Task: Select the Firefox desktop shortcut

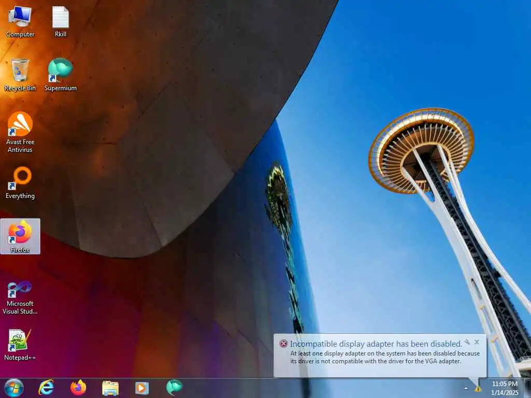Action: pyautogui.click(x=20, y=236)
